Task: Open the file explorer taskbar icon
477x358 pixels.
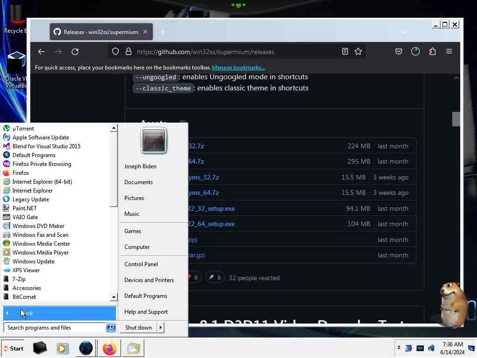Action: click(x=133, y=348)
